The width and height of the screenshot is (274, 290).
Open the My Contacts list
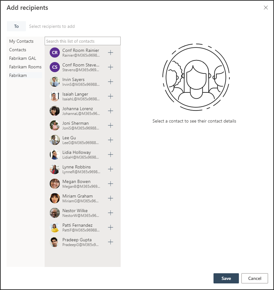click(x=21, y=41)
